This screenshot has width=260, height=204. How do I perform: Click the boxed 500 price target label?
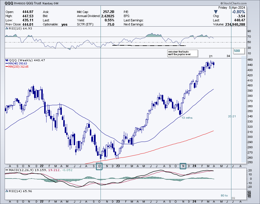(239, 51)
